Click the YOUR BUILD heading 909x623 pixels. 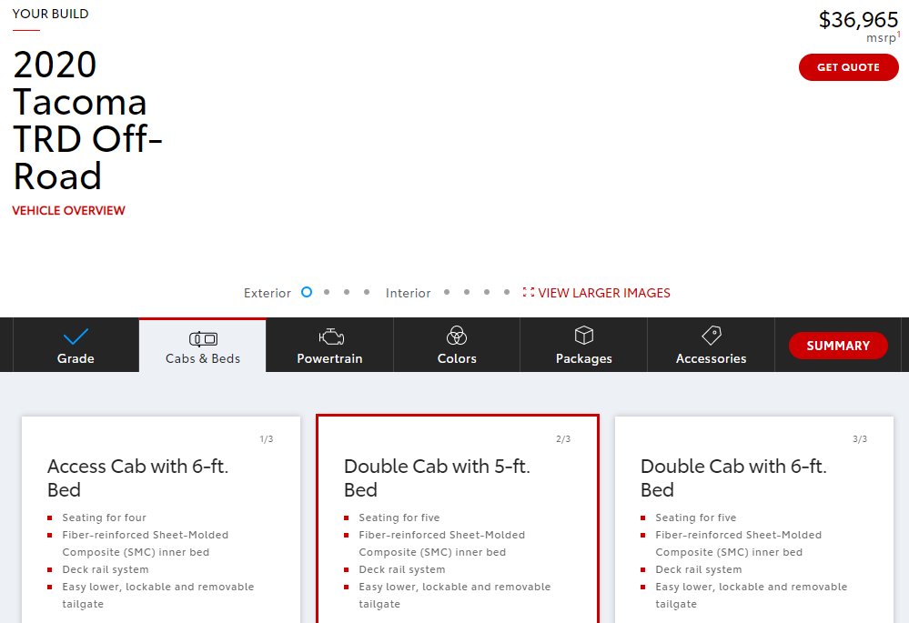pos(50,14)
